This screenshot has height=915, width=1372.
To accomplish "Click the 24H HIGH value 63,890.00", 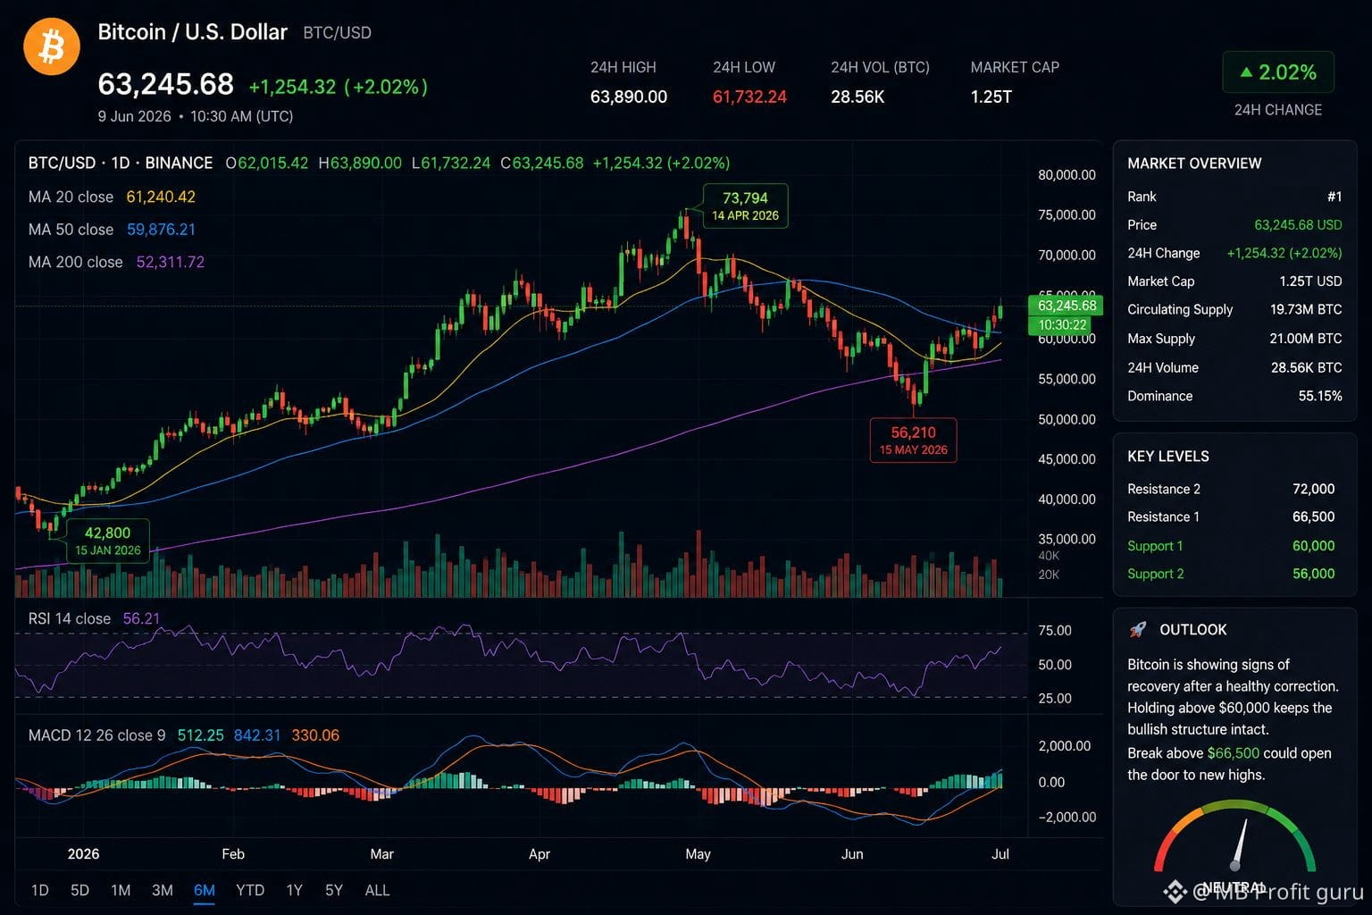I will coord(629,97).
